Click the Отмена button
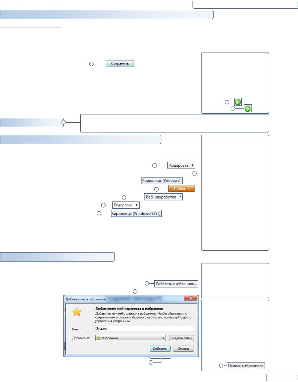298x382 pixels. click(183, 349)
